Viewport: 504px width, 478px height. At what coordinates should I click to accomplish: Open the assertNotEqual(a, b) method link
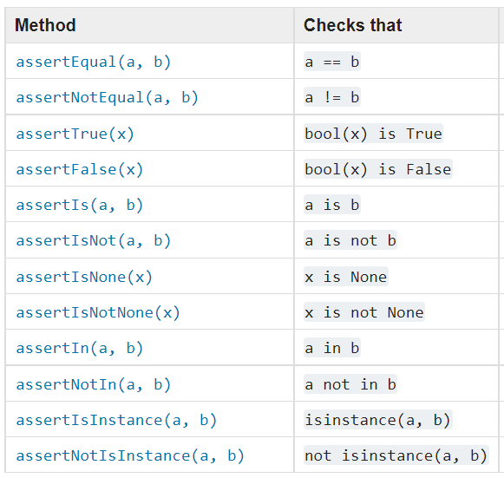pos(107,97)
